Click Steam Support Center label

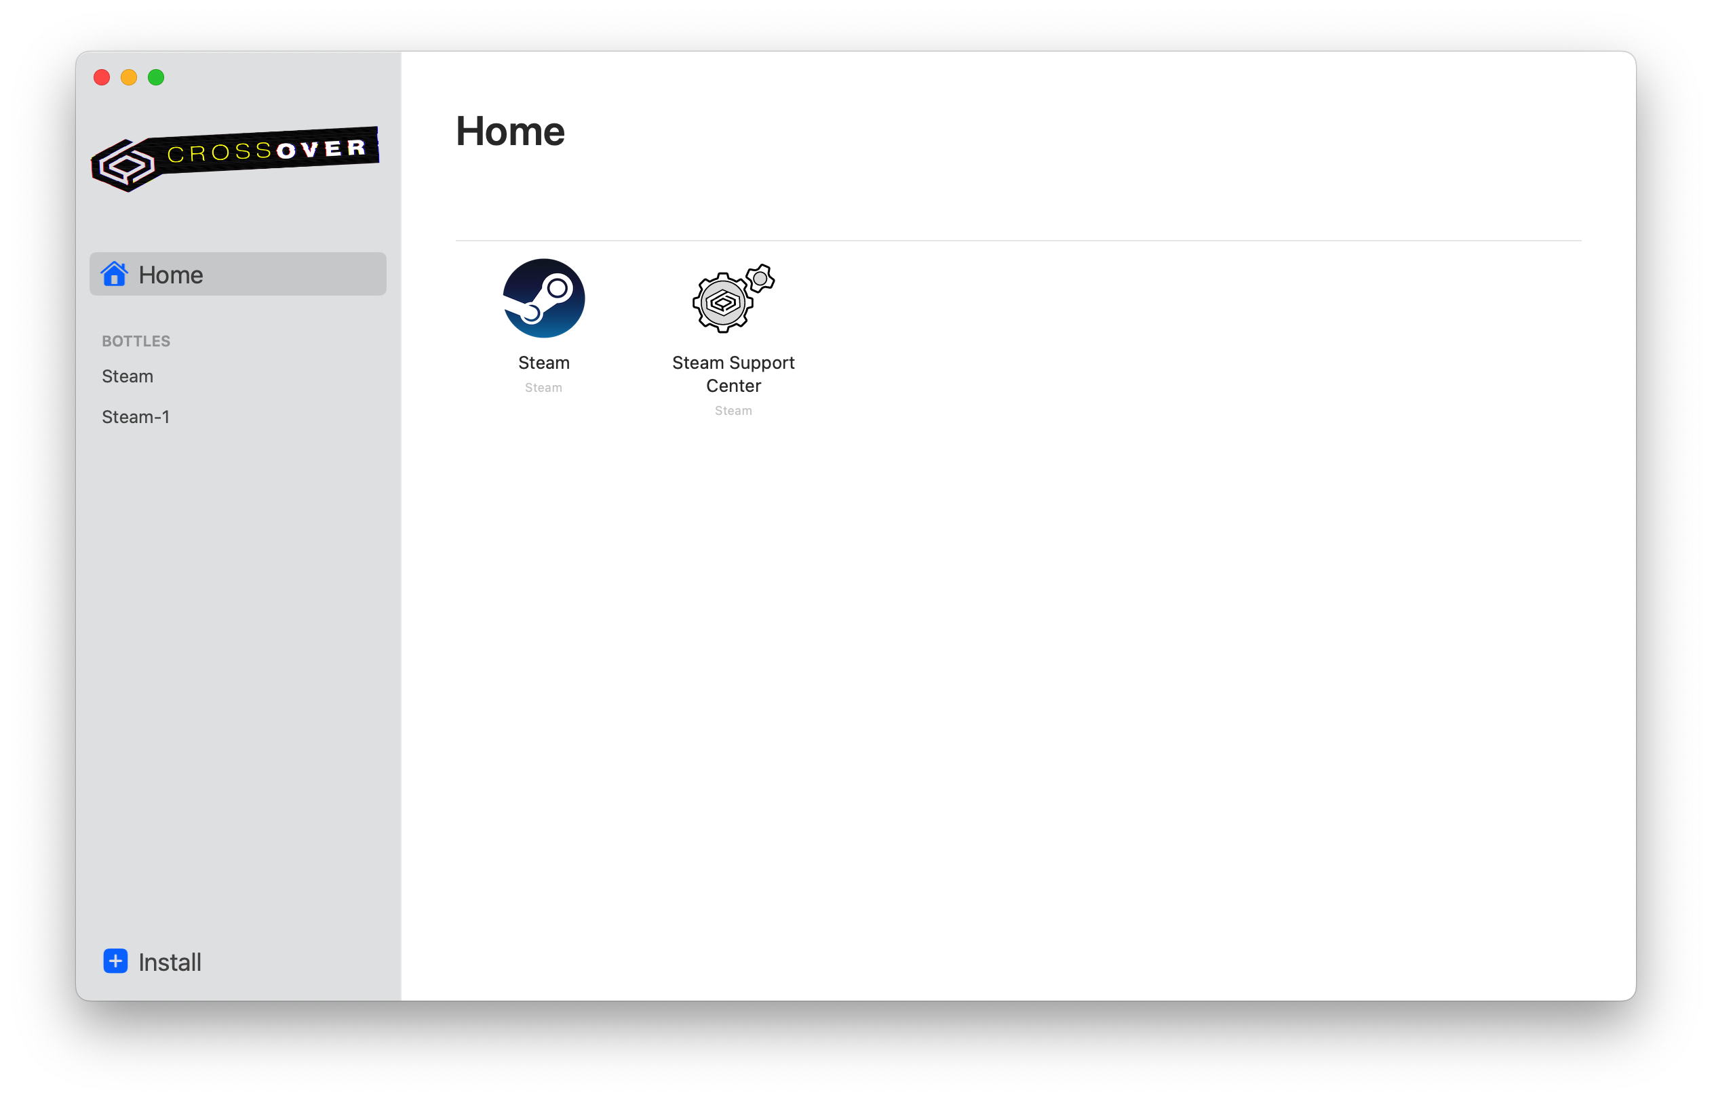pos(733,373)
